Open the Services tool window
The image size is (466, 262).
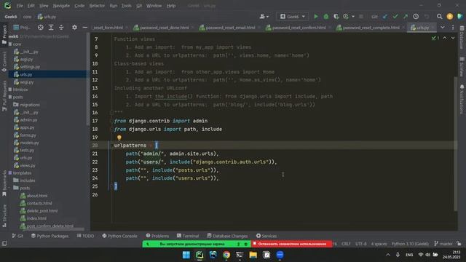[266, 236]
